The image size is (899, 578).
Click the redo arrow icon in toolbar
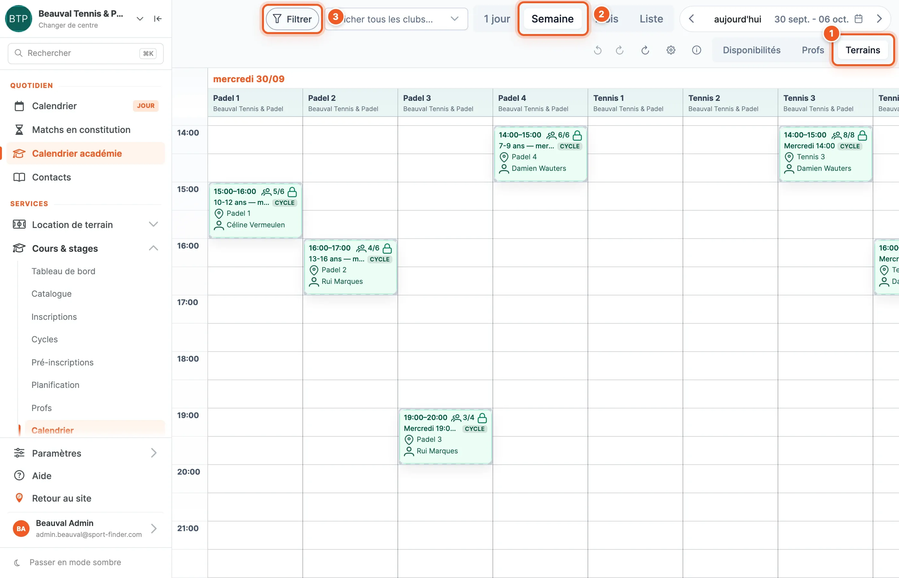pos(619,50)
